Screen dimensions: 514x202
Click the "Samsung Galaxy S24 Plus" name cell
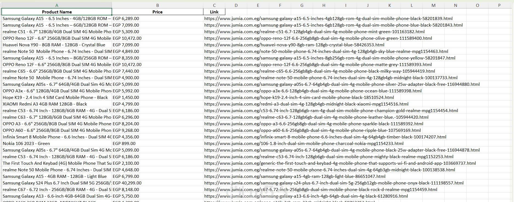click(57, 183)
